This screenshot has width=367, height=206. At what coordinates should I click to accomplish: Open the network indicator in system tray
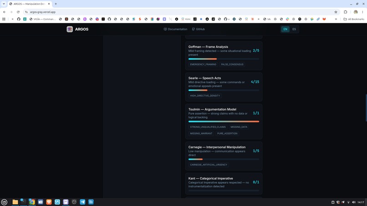point(348,202)
